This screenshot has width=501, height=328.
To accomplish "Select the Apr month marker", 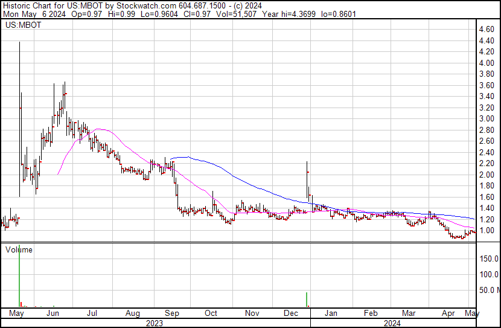I will pyautogui.click(x=448, y=314).
